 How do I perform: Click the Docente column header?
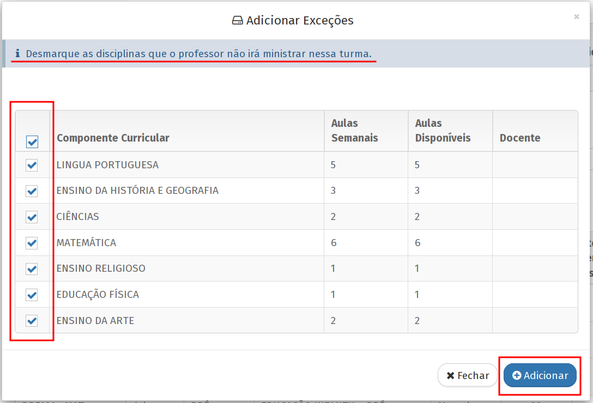coord(520,138)
